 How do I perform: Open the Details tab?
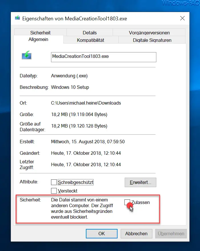pyautogui.click(x=90, y=32)
